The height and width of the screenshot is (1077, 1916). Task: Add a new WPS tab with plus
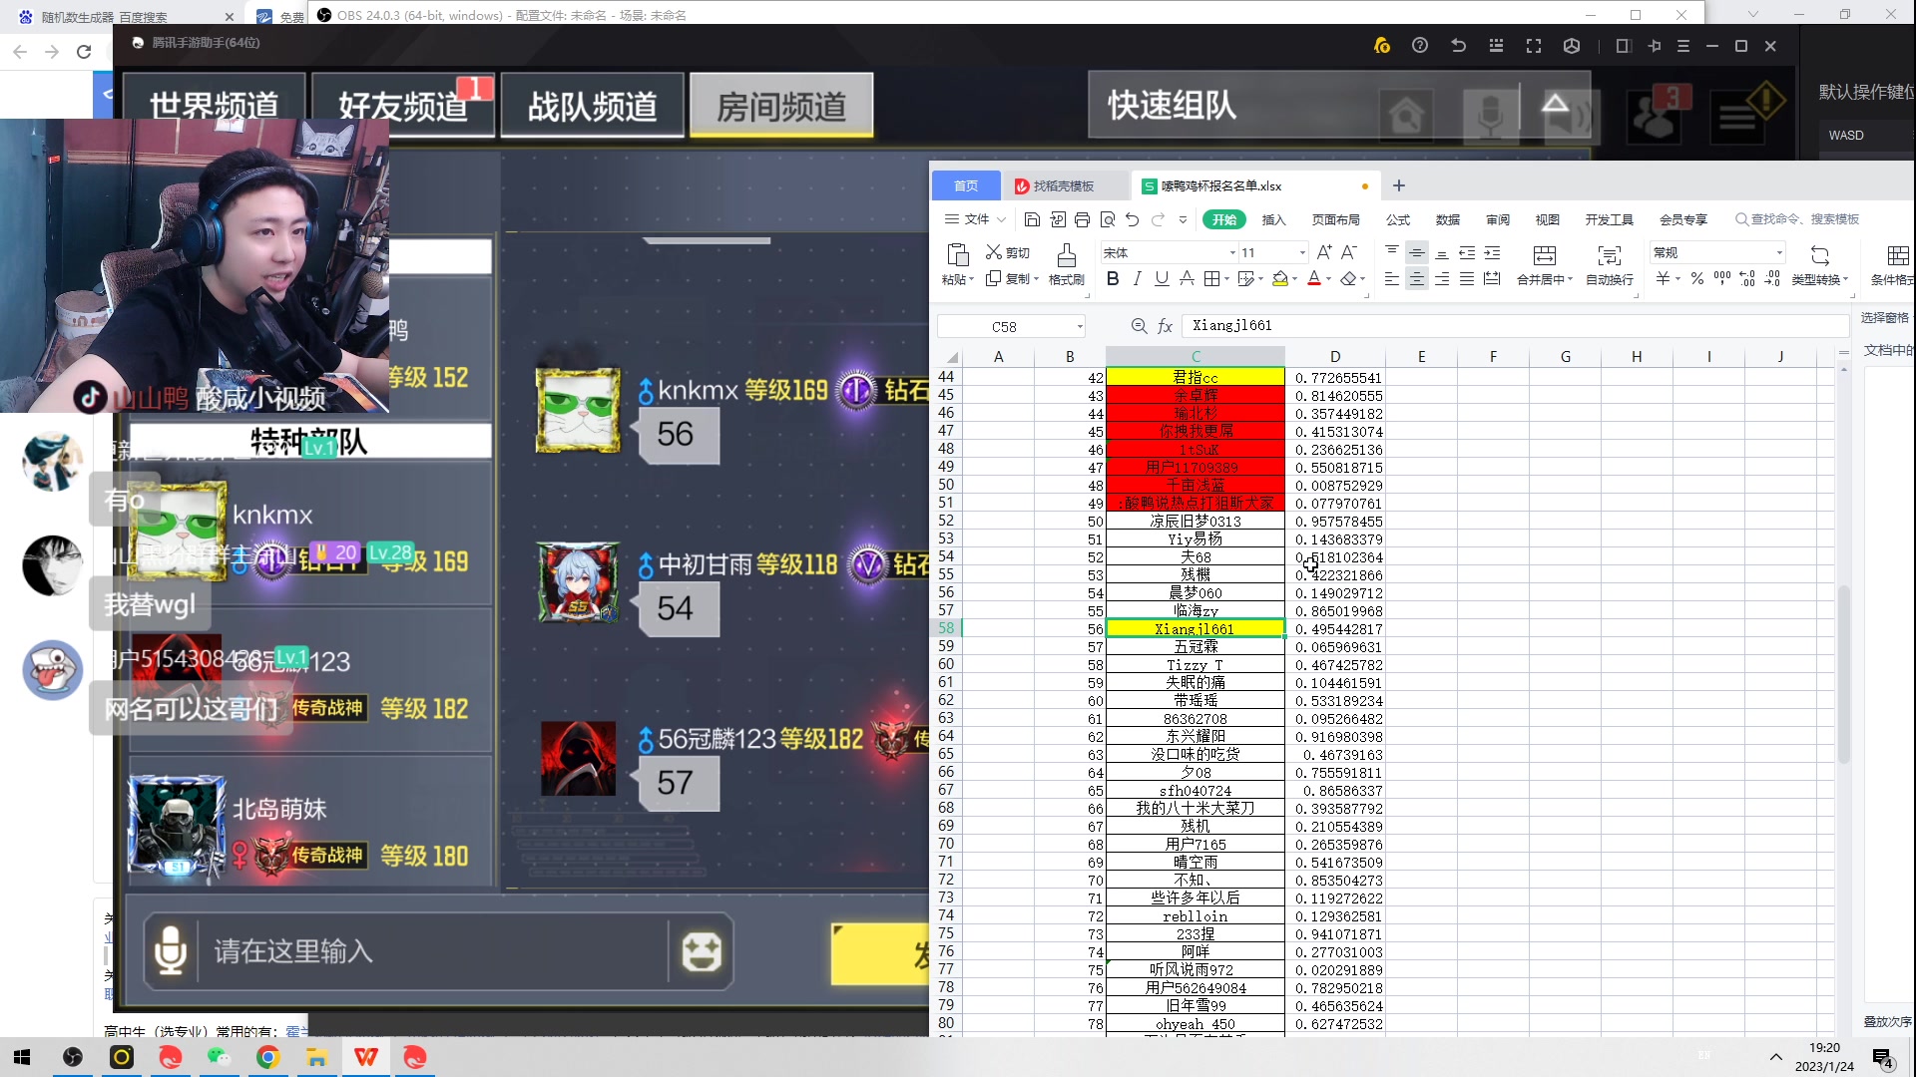pos(1399,185)
